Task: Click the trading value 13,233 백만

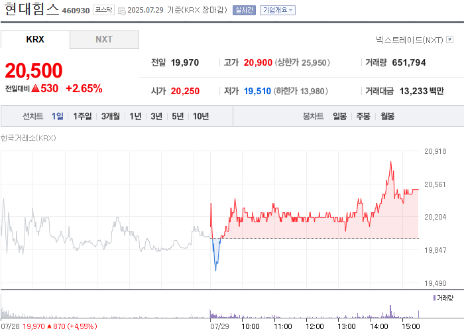Action: pos(422,91)
